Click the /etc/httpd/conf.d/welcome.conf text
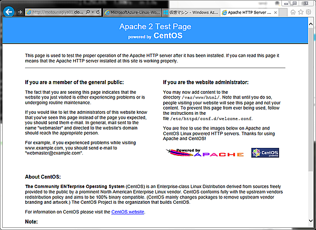Image resolution: width=316 pixels, height=230 pixels. click(x=211, y=118)
